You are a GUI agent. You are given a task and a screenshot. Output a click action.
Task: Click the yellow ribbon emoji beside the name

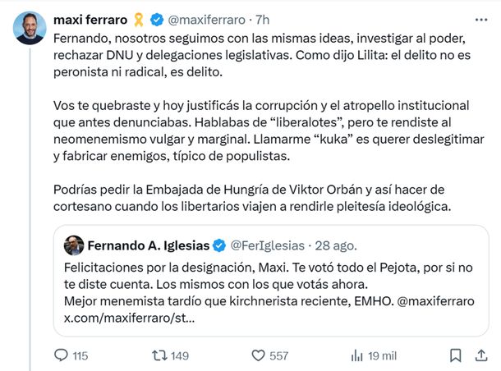pyautogui.click(x=136, y=19)
